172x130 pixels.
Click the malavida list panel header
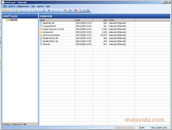pos(104,16)
